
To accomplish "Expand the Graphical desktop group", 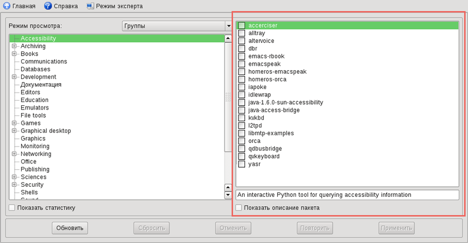I will [14, 131].
